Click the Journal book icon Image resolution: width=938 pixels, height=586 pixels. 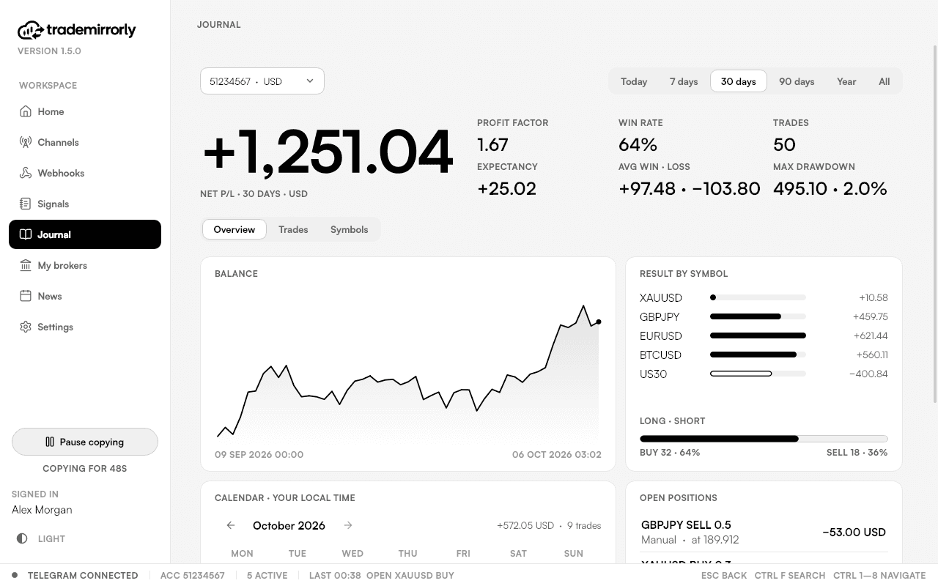tap(26, 234)
